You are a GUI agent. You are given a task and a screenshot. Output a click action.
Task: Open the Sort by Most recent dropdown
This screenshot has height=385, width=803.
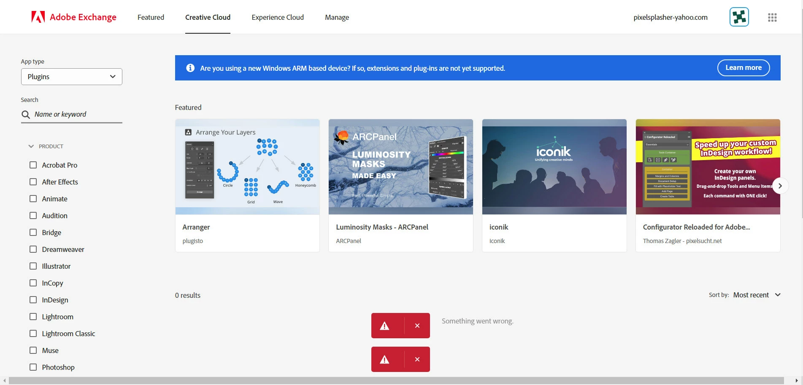[757, 295]
